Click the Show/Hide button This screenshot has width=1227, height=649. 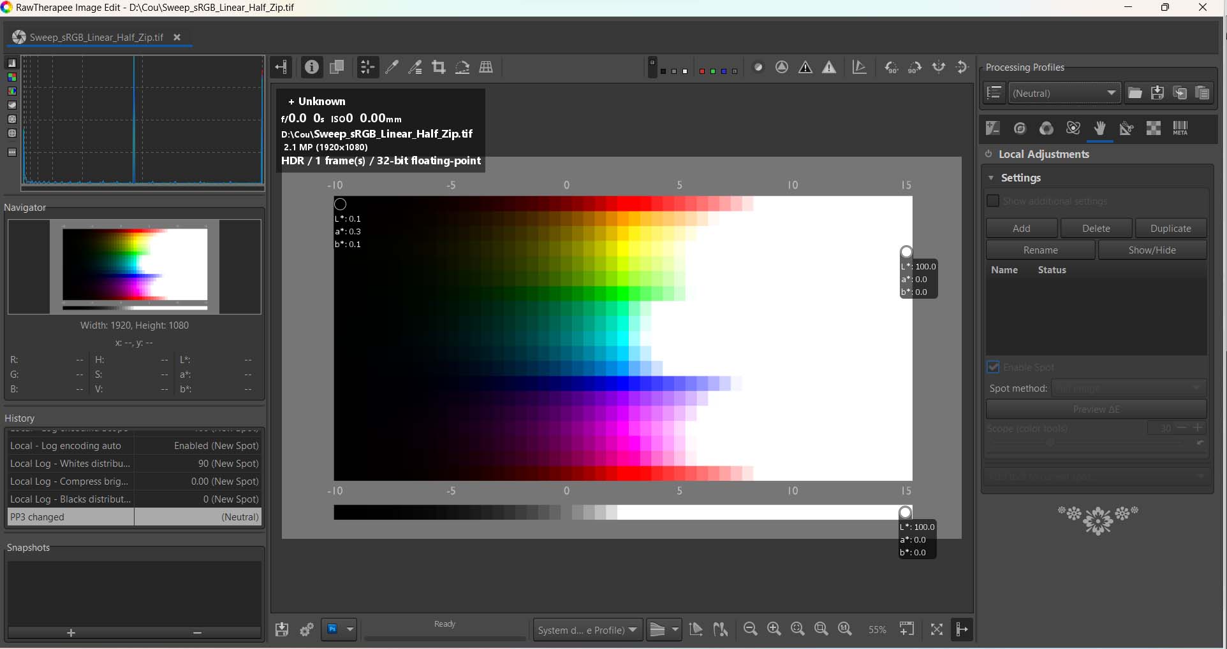[x=1152, y=250]
